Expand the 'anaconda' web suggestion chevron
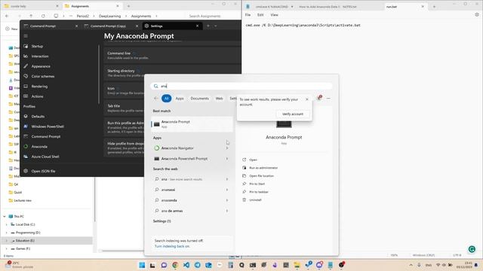The image size is (483, 271). [x=227, y=200]
